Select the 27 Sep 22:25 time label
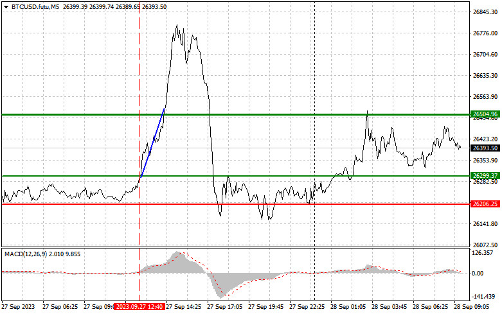502x314 pixels. pyautogui.click(x=307, y=307)
